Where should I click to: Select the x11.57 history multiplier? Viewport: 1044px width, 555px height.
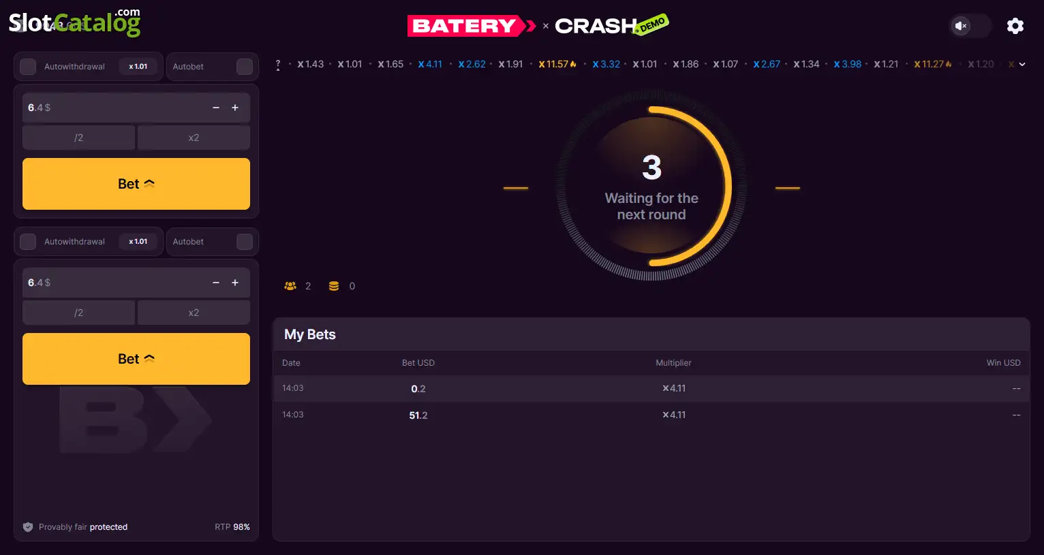tap(557, 64)
